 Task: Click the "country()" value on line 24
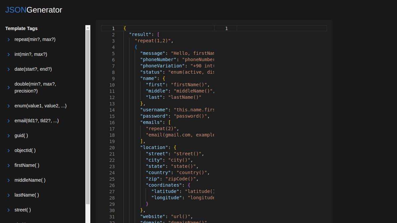click(192, 173)
